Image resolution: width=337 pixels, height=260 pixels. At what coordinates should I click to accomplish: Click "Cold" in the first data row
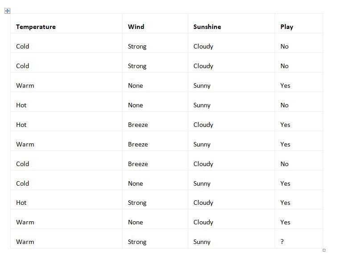[22, 46]
